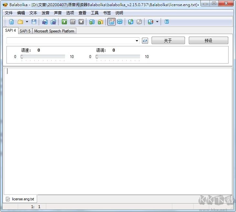
Task: Open help with the question mark icon
Action: 167,22
